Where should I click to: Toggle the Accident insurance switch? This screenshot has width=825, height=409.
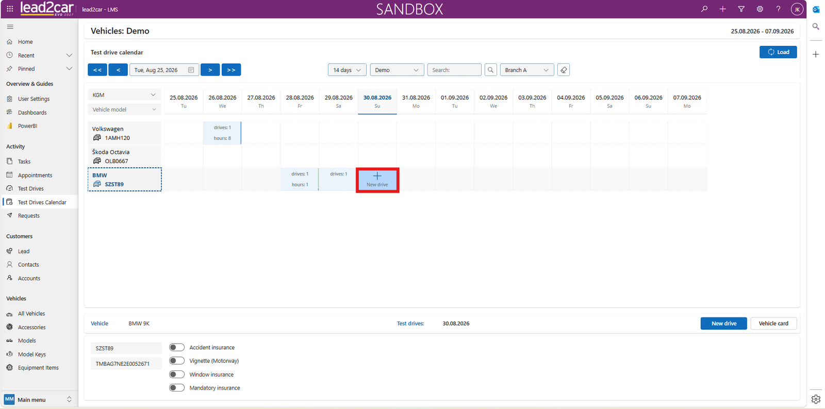177,347
